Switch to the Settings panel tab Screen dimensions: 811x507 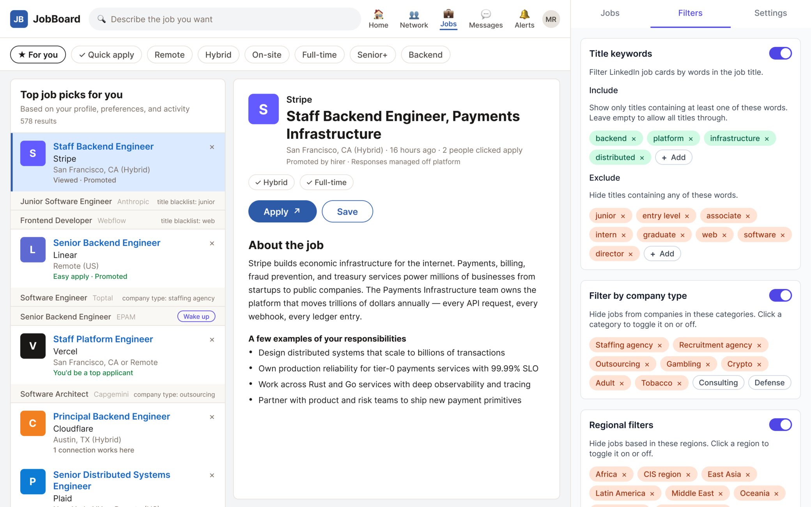[770, 13]
